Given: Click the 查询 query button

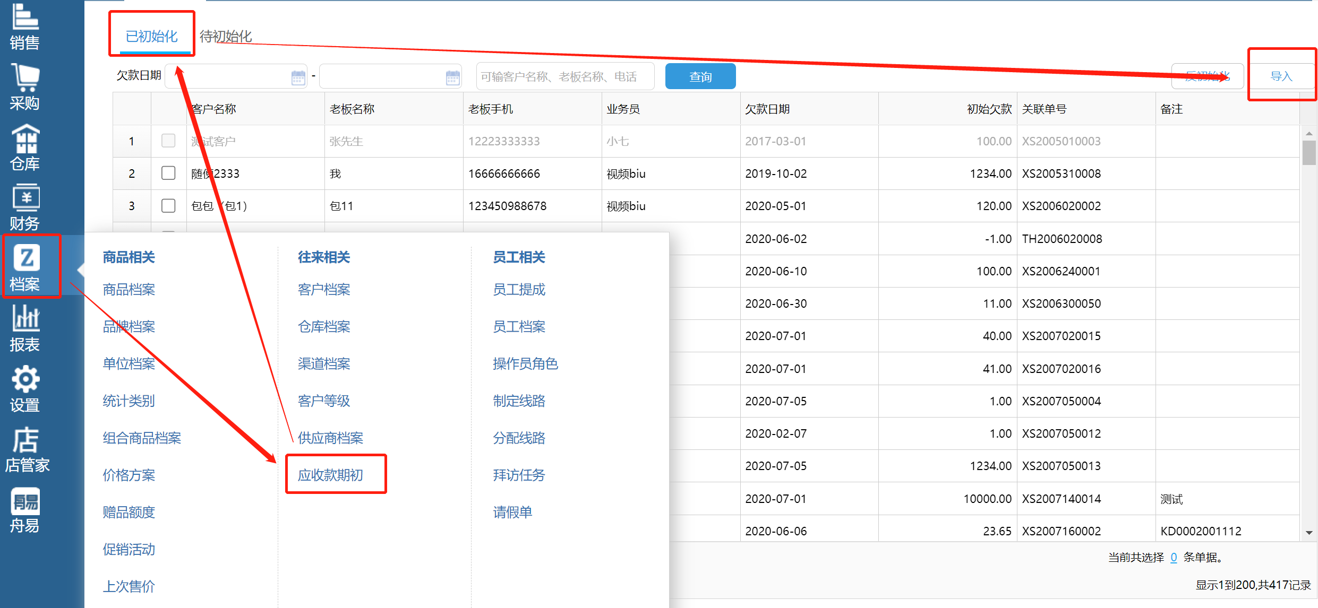Looking at the screenshot, I should pyautogui.click(x=700, y=76).
